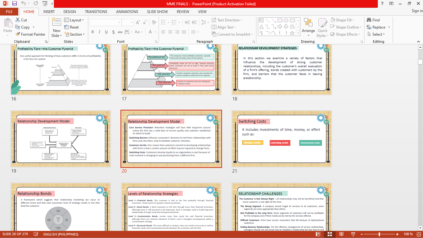423x238 pixels.
Task: Switch to the INSERT ribbon tab
Action: (x=49, y=11)
